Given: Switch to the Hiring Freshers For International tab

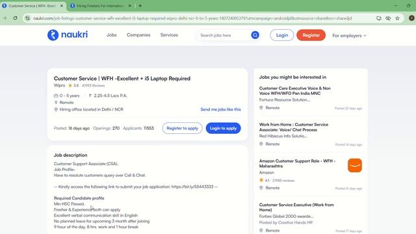Looking at the screenshot, I should coord(100,6).
